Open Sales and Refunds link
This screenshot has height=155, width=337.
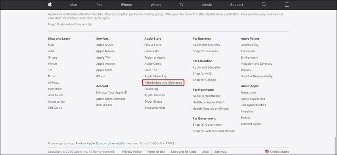pyautogui.click(x=183, y=152)
